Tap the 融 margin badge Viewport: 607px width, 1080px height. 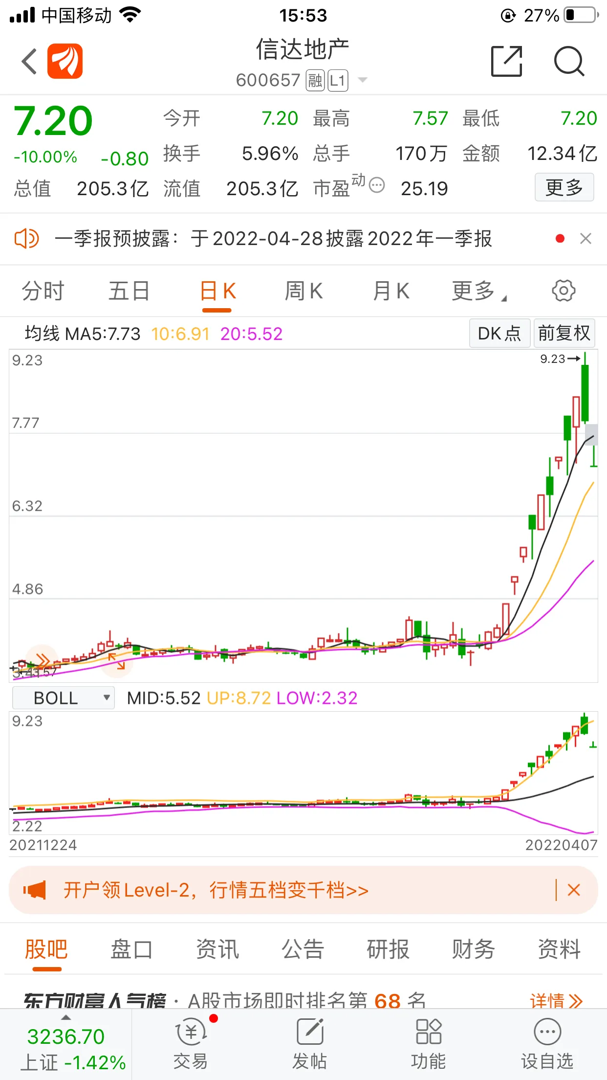315,80
